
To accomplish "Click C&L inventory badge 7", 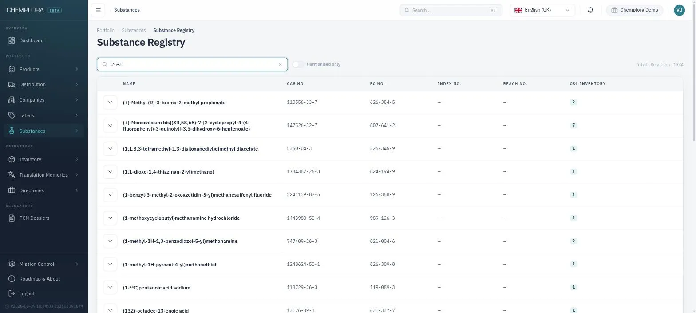I will click(573, 125).
